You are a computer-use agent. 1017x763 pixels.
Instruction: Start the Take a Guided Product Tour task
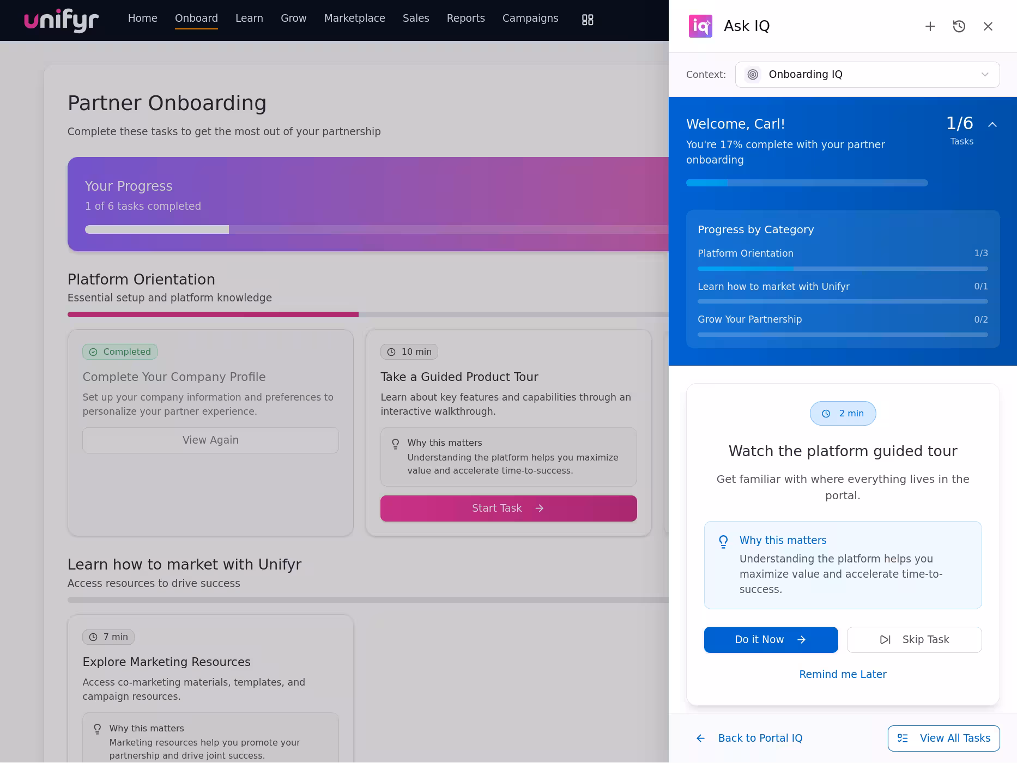pos(508,508)
